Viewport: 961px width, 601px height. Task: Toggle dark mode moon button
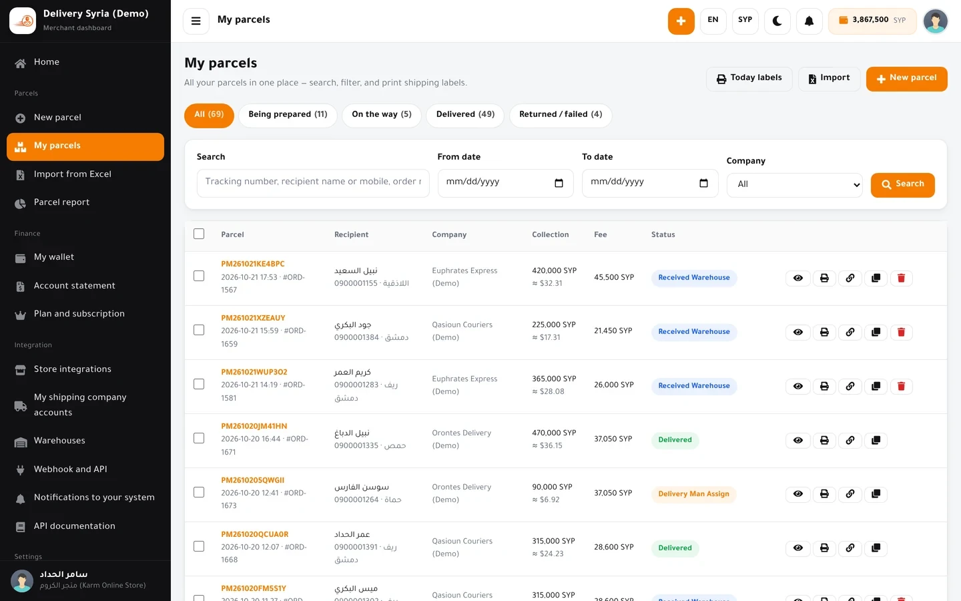(x=777, y=21)
